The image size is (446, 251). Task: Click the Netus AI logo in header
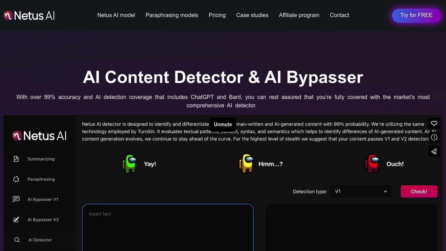coord(29,15)
